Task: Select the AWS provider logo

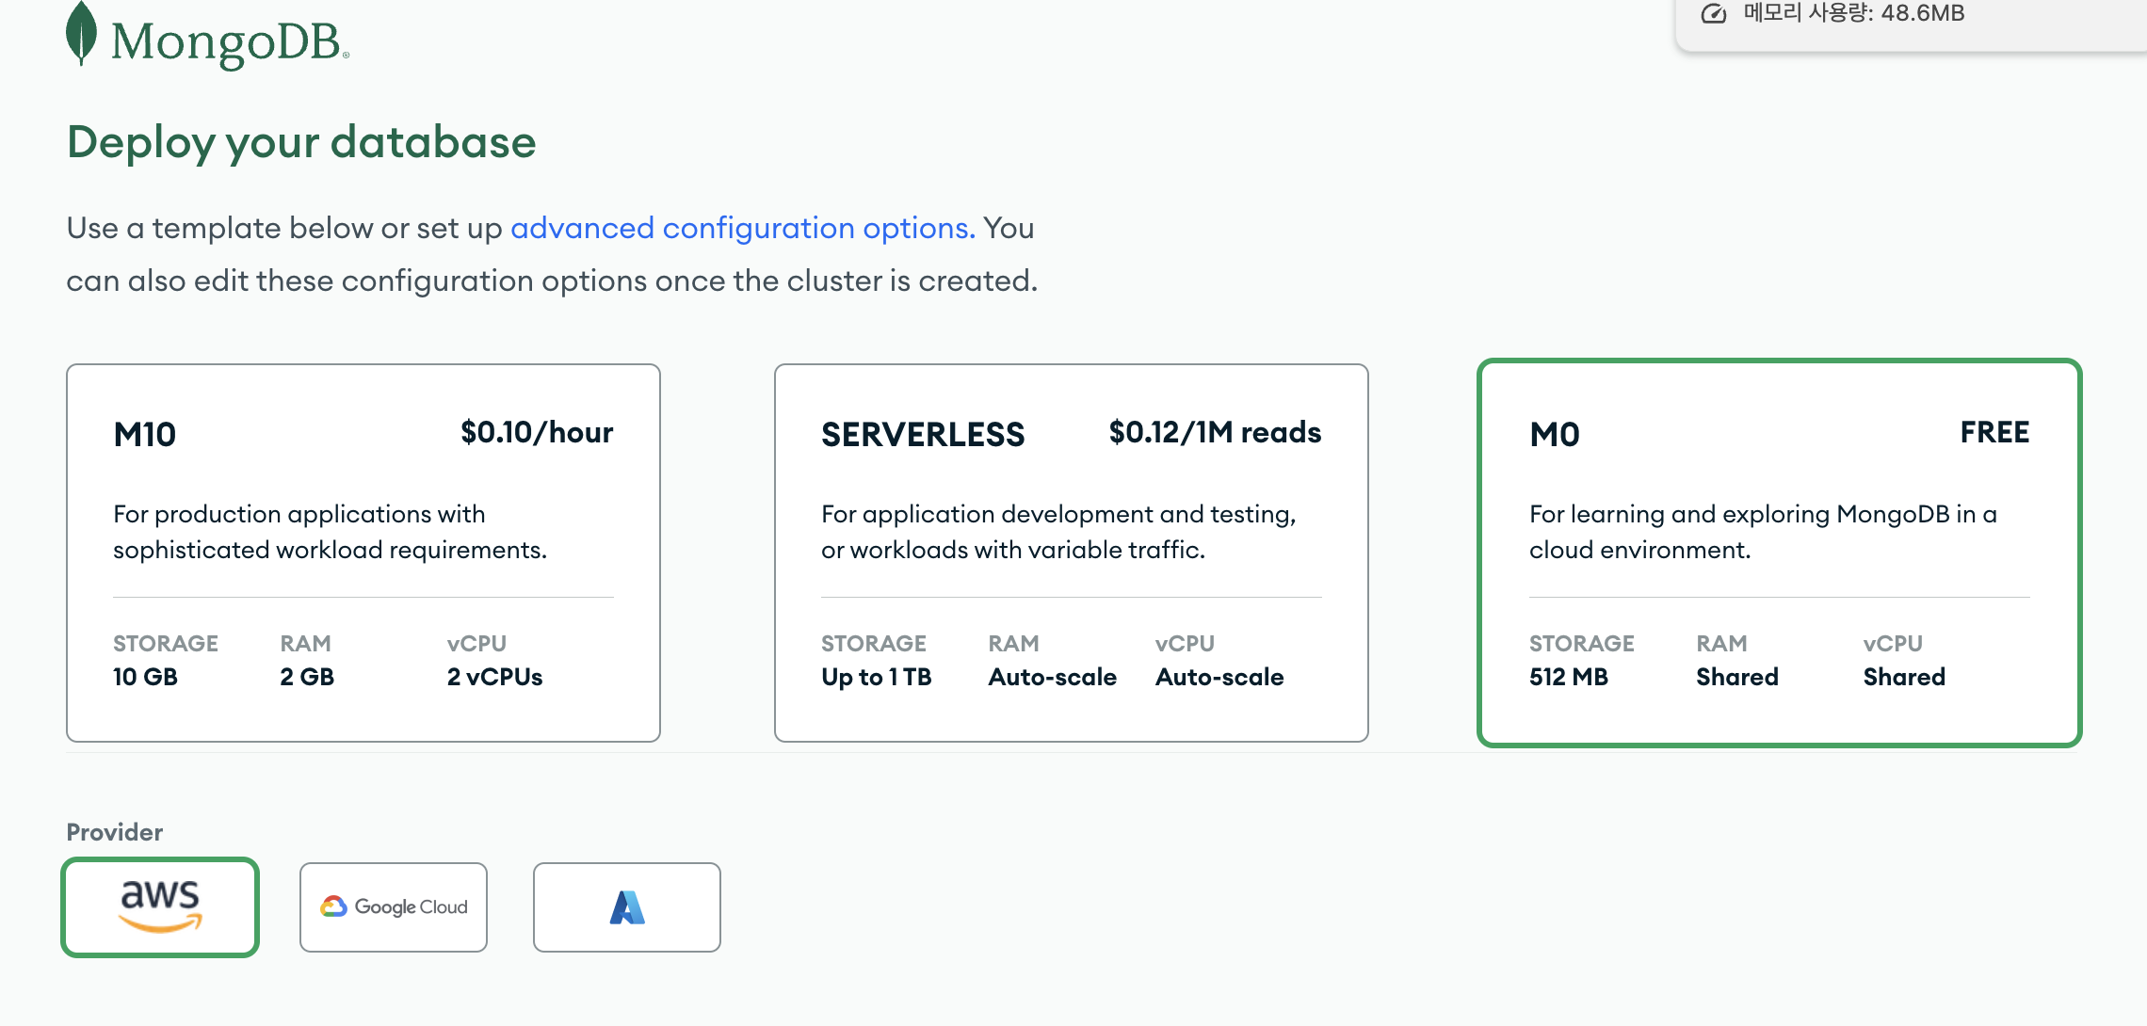Action: pos(160,906)
